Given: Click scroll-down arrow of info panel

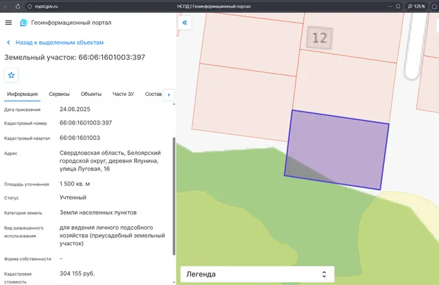Looking at the screenshot, I should pos(174,282).
